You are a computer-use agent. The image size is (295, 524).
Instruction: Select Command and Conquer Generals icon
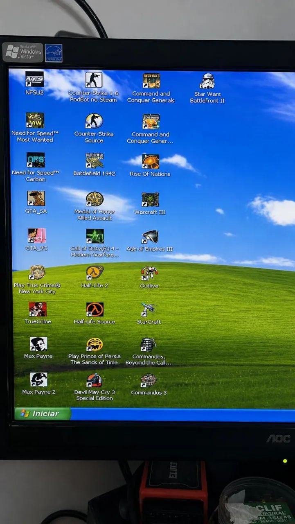151,81
